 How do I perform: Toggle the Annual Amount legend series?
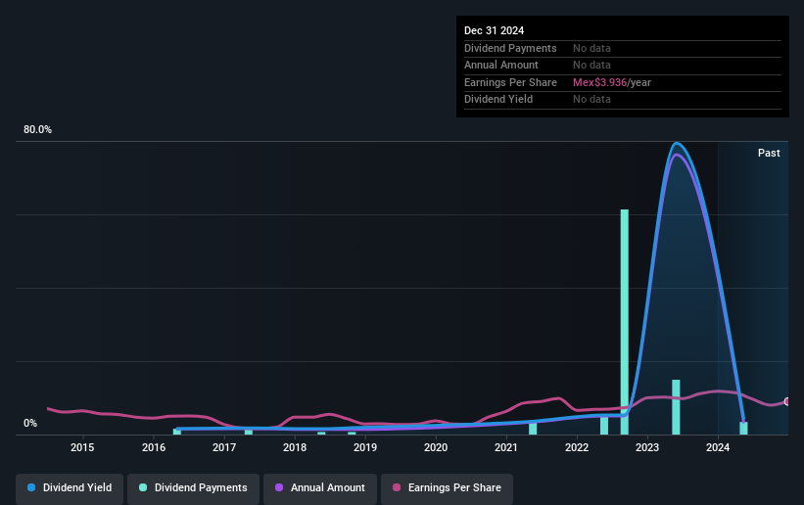[x=320, y=487]
